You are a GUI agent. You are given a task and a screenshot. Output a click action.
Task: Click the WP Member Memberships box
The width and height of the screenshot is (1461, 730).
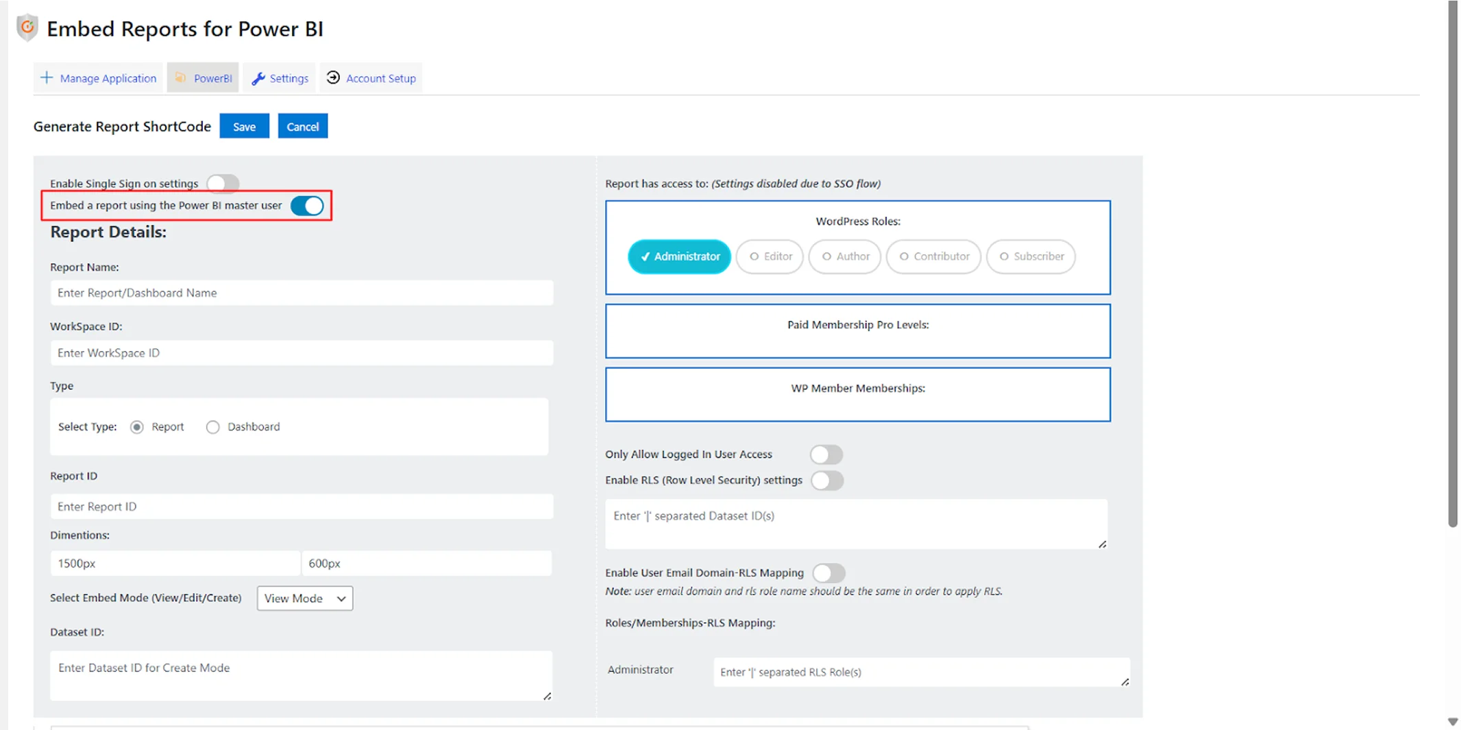point(858,395)
